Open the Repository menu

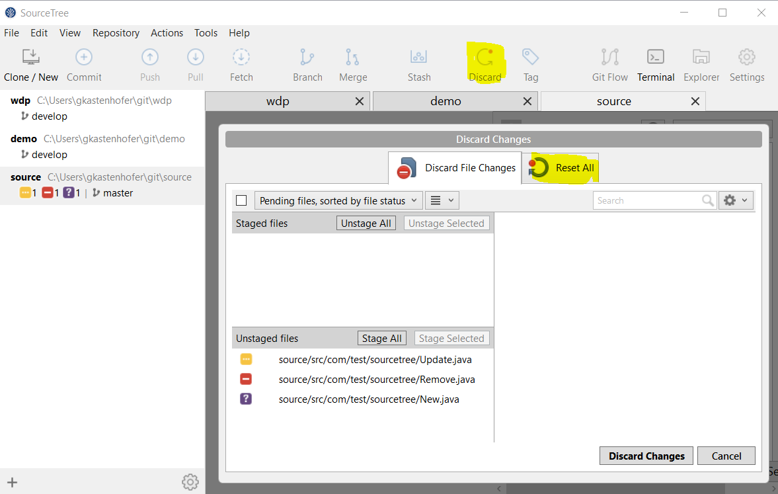coord(116,33)
